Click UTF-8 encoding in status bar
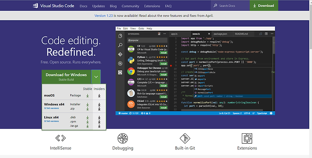 [x=247, y=113]
